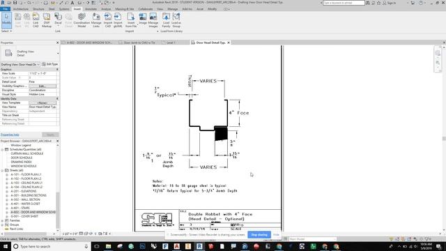Open the Manage ribbon tab
Screen dimensions: 446x251
[x=173, y=9]
